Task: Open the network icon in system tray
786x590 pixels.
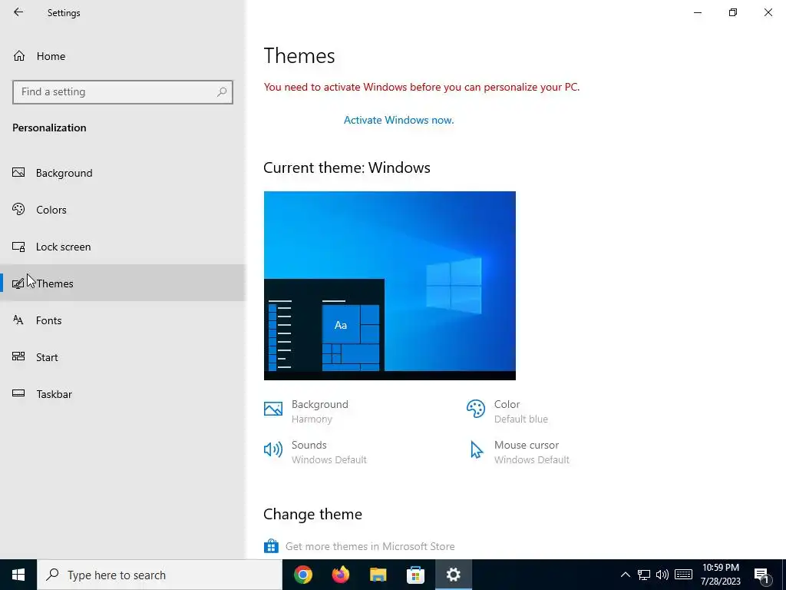Action: click(644, 575)
